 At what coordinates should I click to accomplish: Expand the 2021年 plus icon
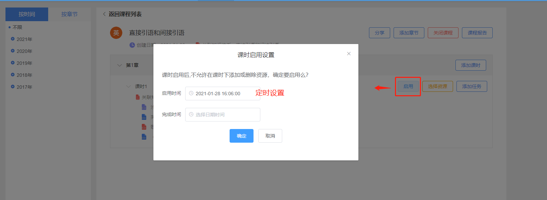[x=13, y=39]
